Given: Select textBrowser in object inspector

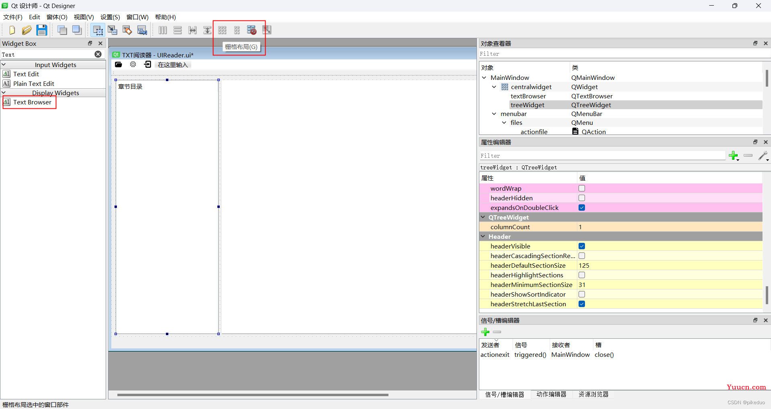Looking at the screenshot, I should pyautogui.click(x=528, y=96).
